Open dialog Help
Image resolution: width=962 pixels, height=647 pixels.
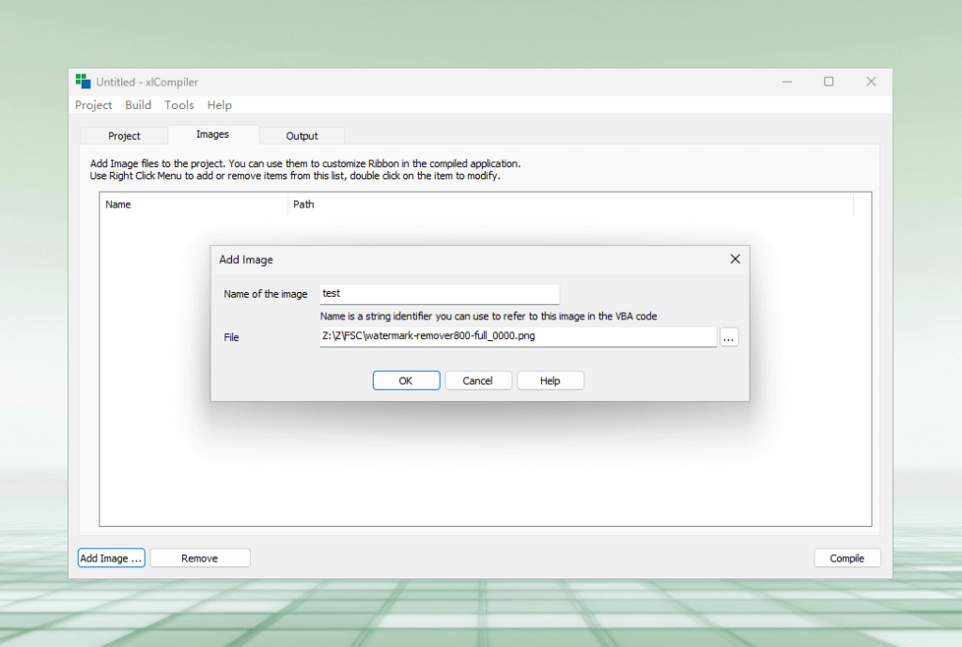click(x=551, y=380)
